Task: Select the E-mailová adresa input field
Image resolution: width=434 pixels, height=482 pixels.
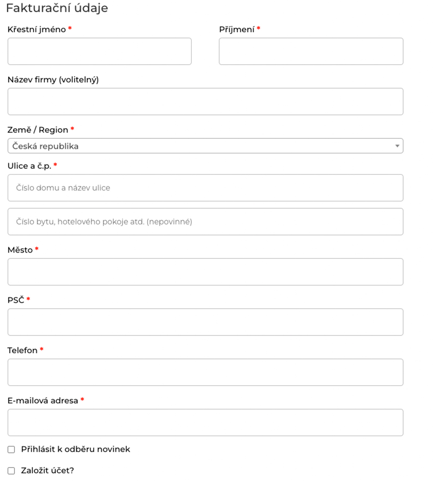Action: [x=205, y=422]
